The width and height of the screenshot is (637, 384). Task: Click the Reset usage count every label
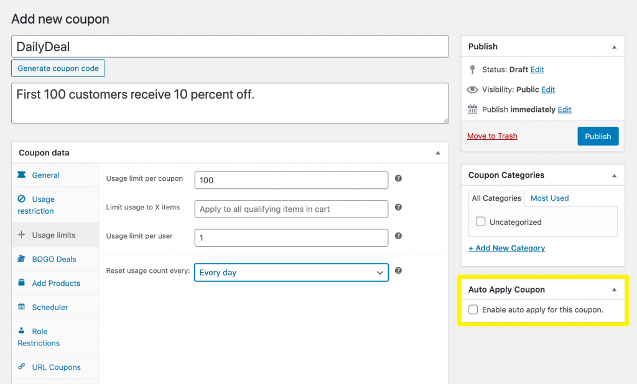[148, 270]
